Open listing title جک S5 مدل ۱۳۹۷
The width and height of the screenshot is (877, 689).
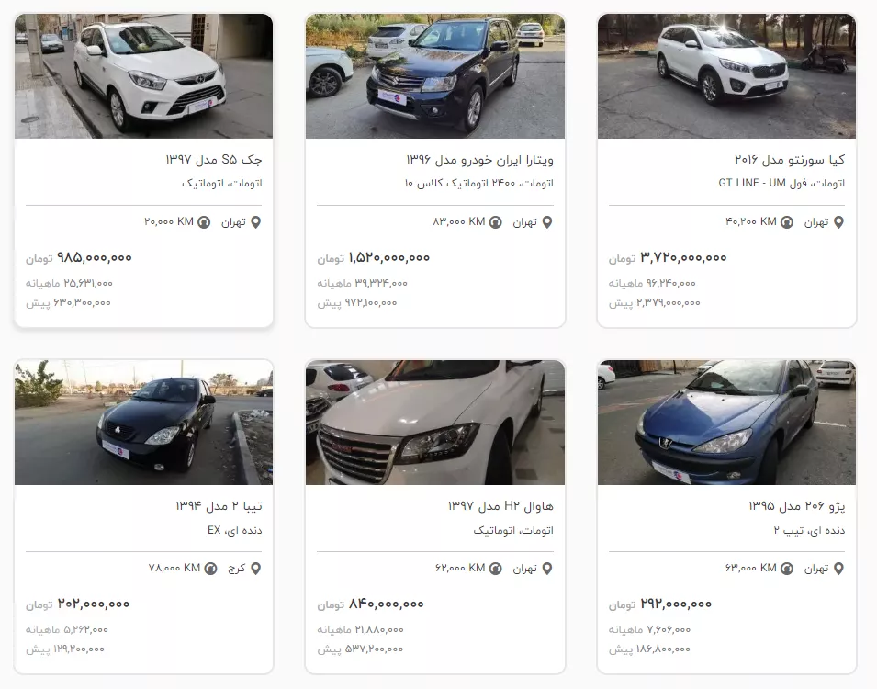coord(214,160)
